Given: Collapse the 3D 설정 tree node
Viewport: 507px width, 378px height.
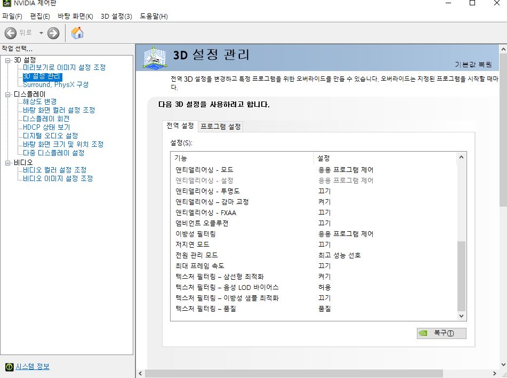Looking at the screenshot, I should pyautogui.click(x=8, y=60).
